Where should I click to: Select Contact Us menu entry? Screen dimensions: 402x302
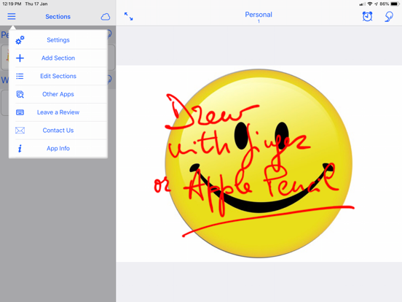tap(58, 130)
